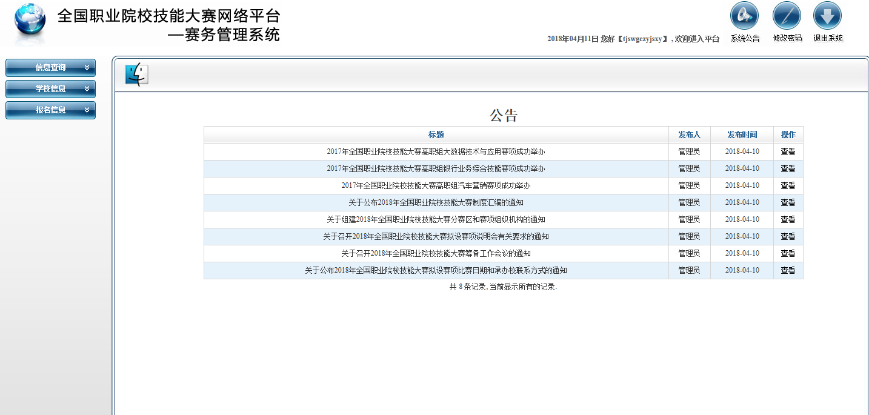Viewport: 869px width, 415px height.
Task: Click the 退出系统 text label
Action: (828, 38)
